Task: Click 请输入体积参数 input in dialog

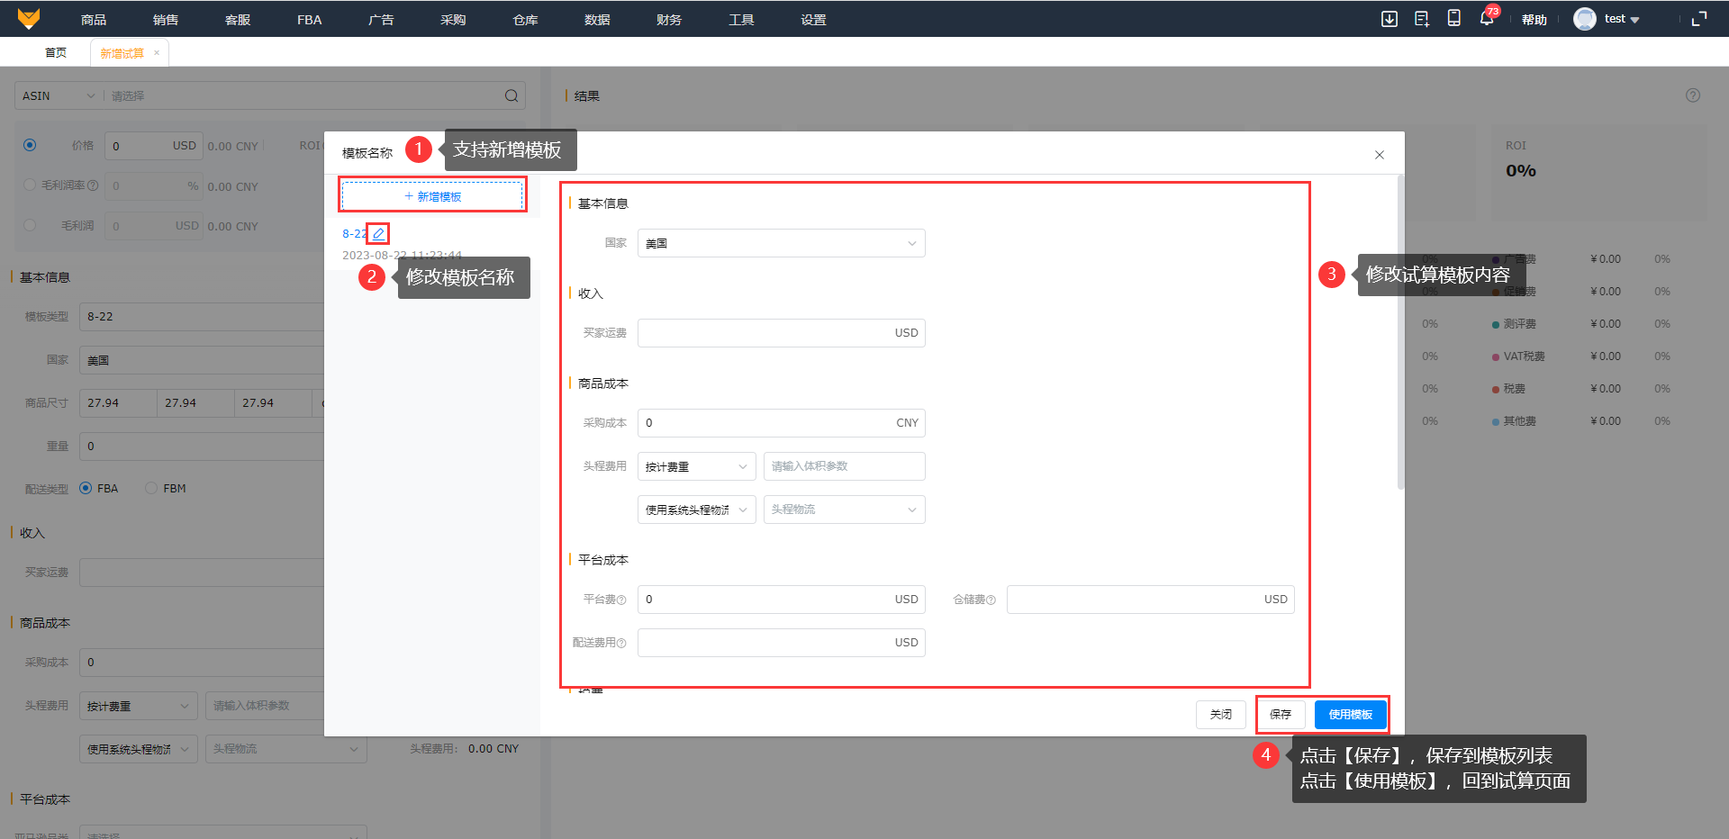Action: [x=845, y=466]
